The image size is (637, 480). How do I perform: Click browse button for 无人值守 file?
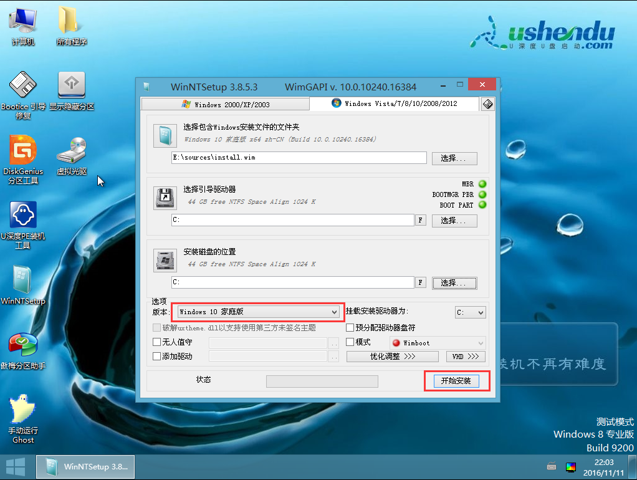point(334,343)
